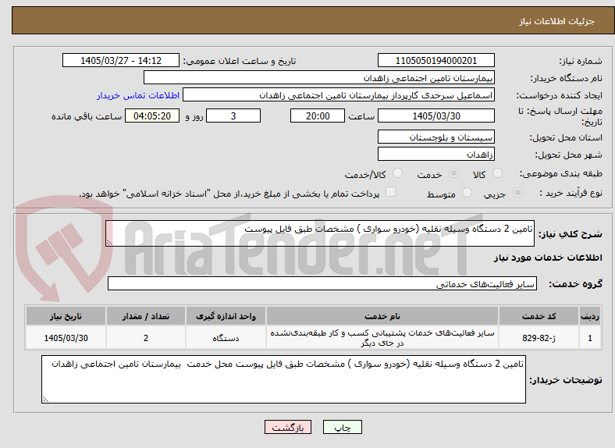The image size is (615, 448).
Task: Click the نام خدمت column header
Action: click(x=382, y=316)
